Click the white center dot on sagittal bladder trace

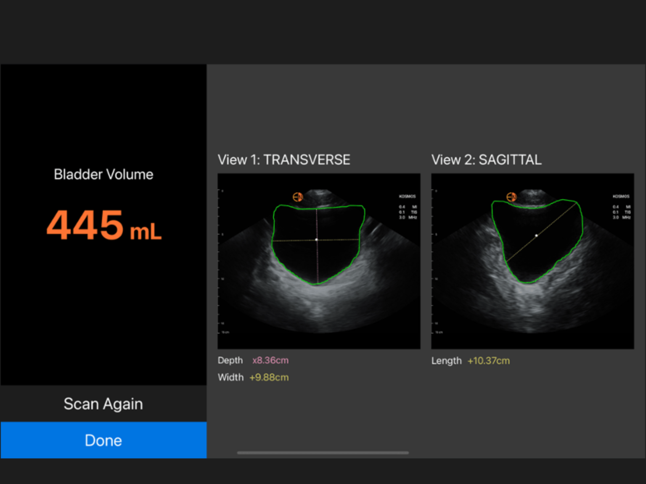[536, 235]
